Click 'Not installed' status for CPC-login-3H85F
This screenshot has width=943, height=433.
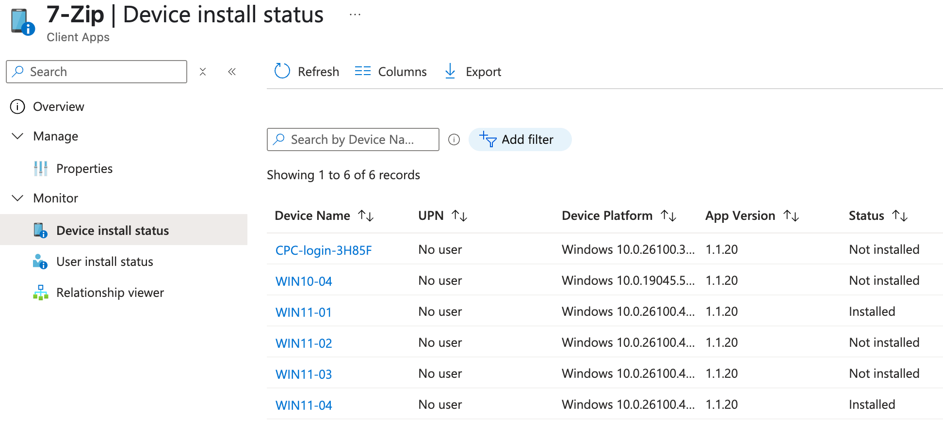point(884,249)
